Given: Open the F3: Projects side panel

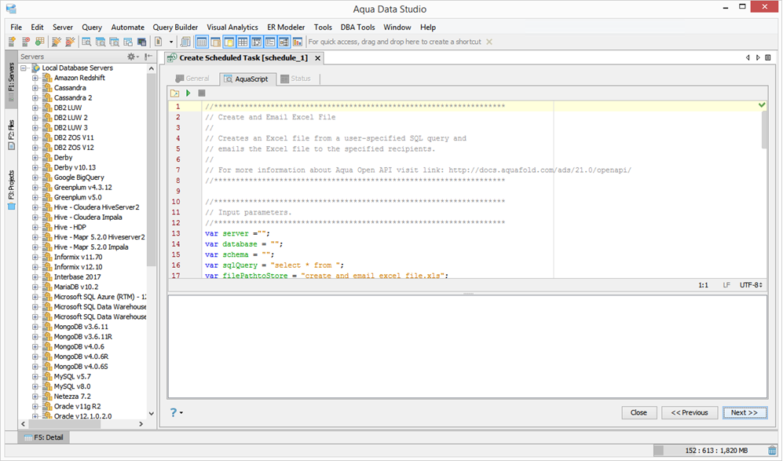Looking at the screenshot, I should pos(12,190).
